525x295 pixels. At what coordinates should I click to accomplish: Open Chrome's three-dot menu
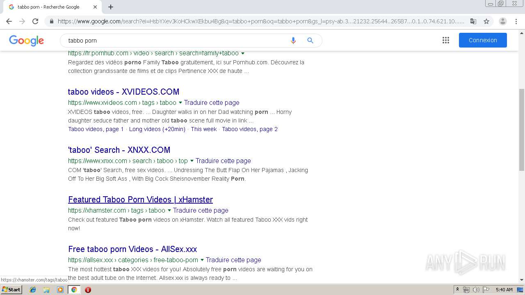pyautogui.click(x=516, y=21)
